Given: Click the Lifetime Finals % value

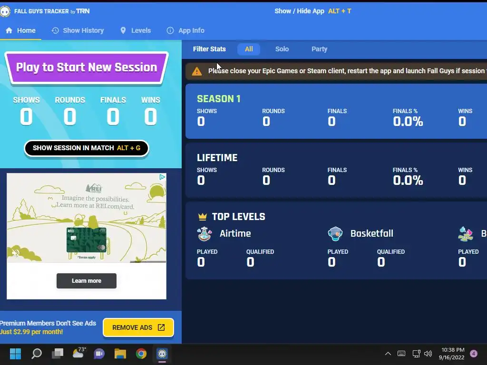Looking at the screenshot, I should coord(408,180).
